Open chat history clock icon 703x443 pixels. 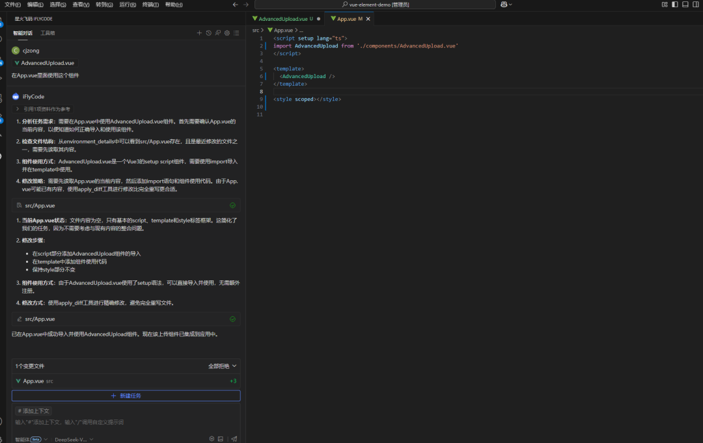208,33
